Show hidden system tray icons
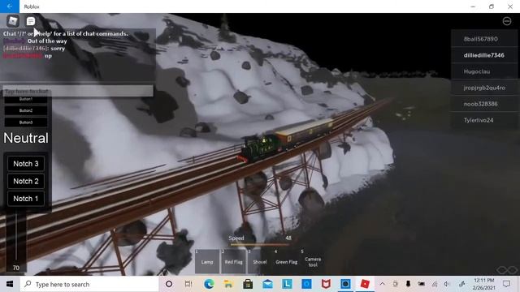 point(382,284)
